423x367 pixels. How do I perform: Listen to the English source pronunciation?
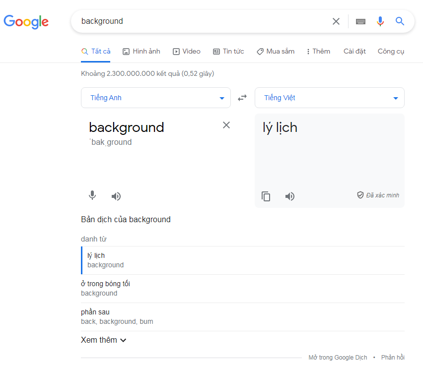point(116,196)
